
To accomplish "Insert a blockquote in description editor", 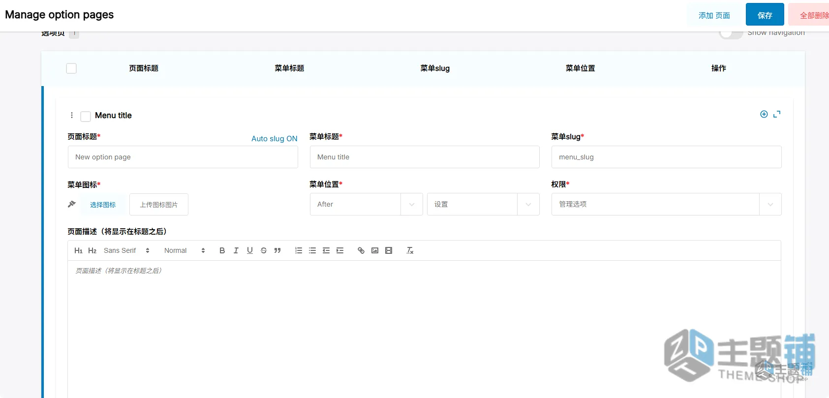I will (277, 250).
